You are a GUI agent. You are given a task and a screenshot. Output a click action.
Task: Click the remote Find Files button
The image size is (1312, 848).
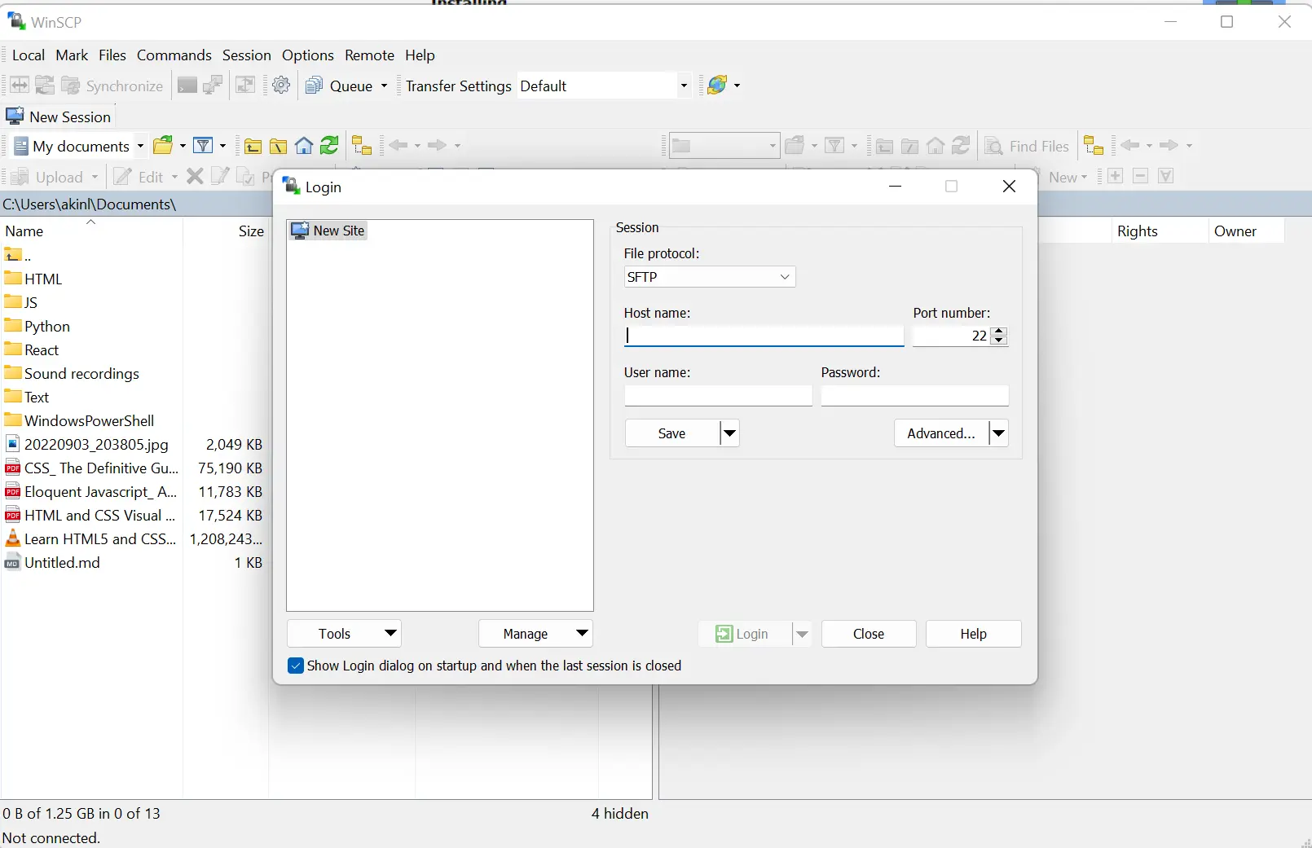coord(1028,146)
